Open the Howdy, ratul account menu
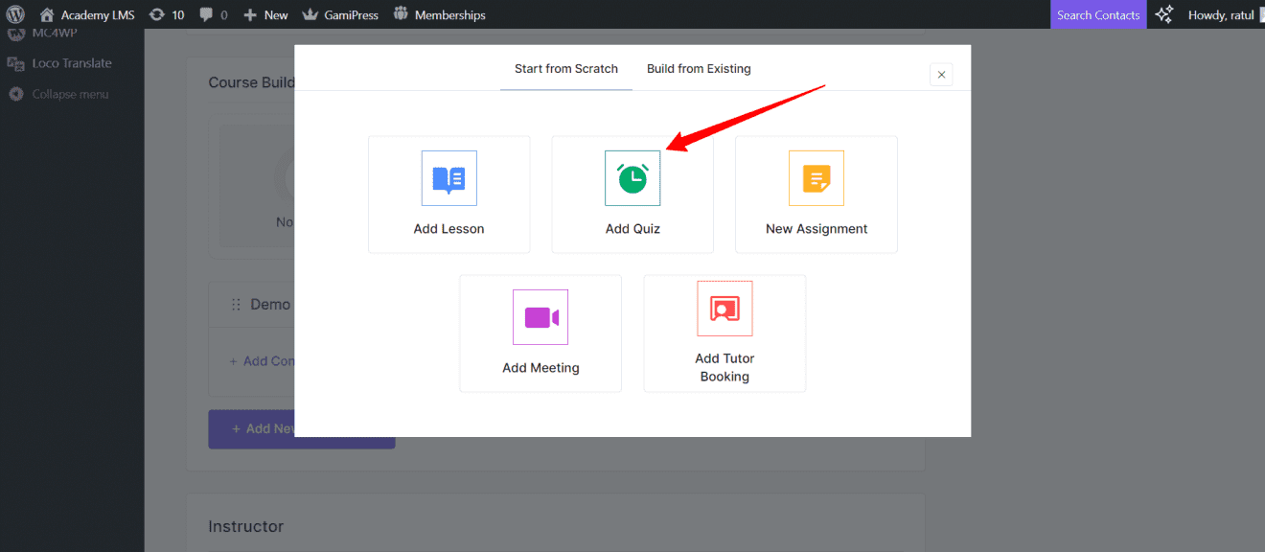The height and width of the screenshot is (552, 1265). (1221, 14)
